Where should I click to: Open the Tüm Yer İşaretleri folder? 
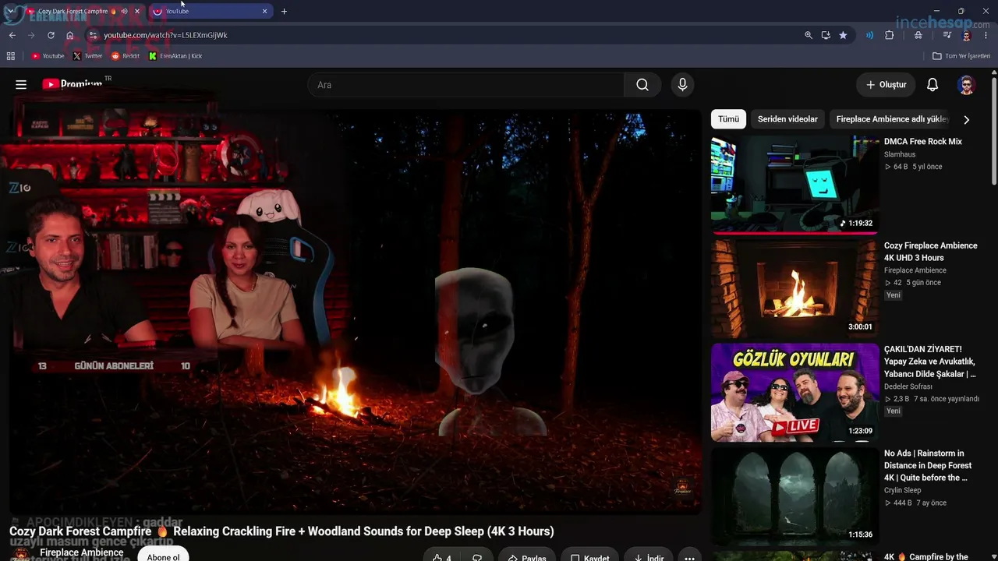[x=961, y=56]
